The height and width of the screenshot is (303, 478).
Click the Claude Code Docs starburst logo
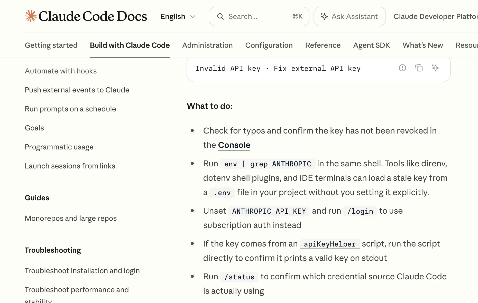pyautogui.click(x=31, y=16)
